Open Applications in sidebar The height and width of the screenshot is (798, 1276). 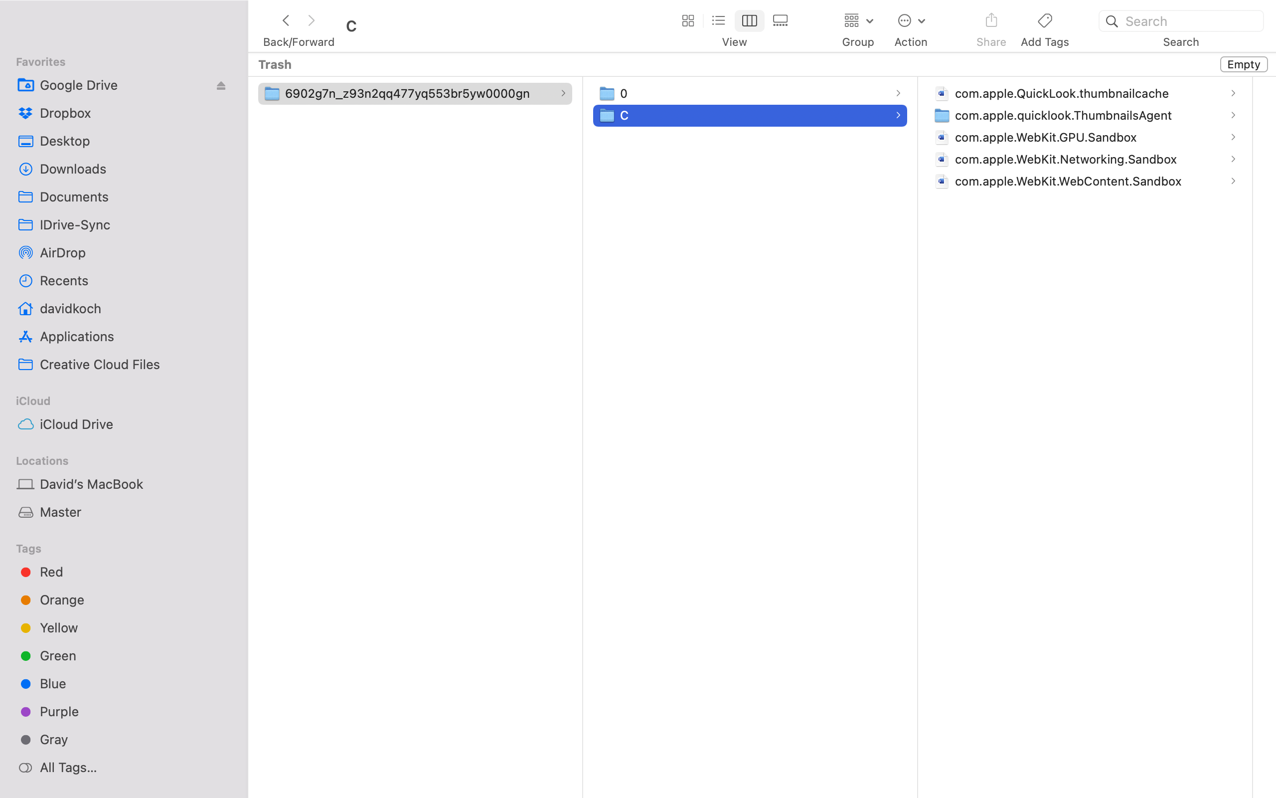click(x=77, y=336)
